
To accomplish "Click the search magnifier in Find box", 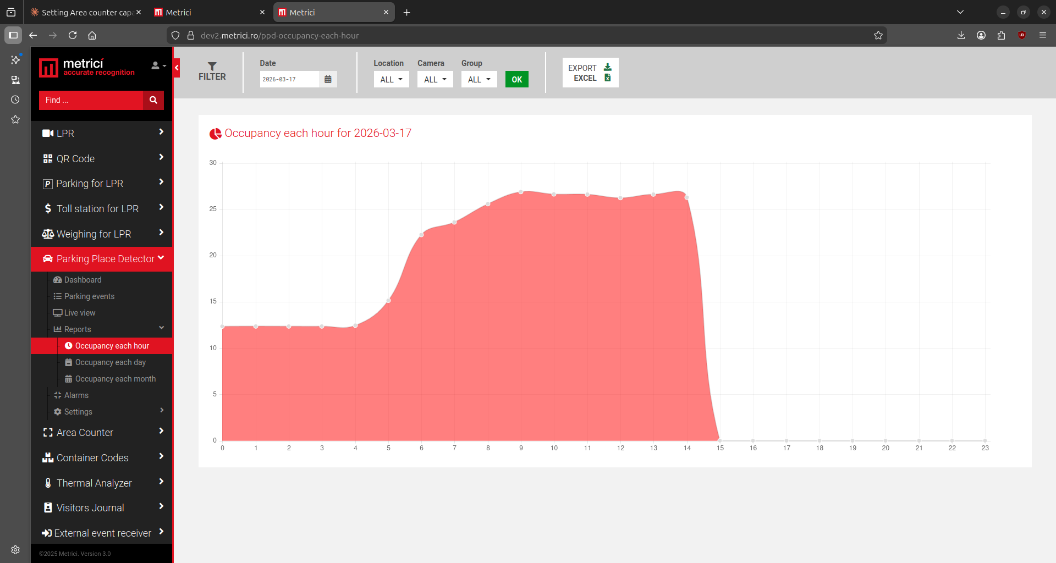I will 153,100.
